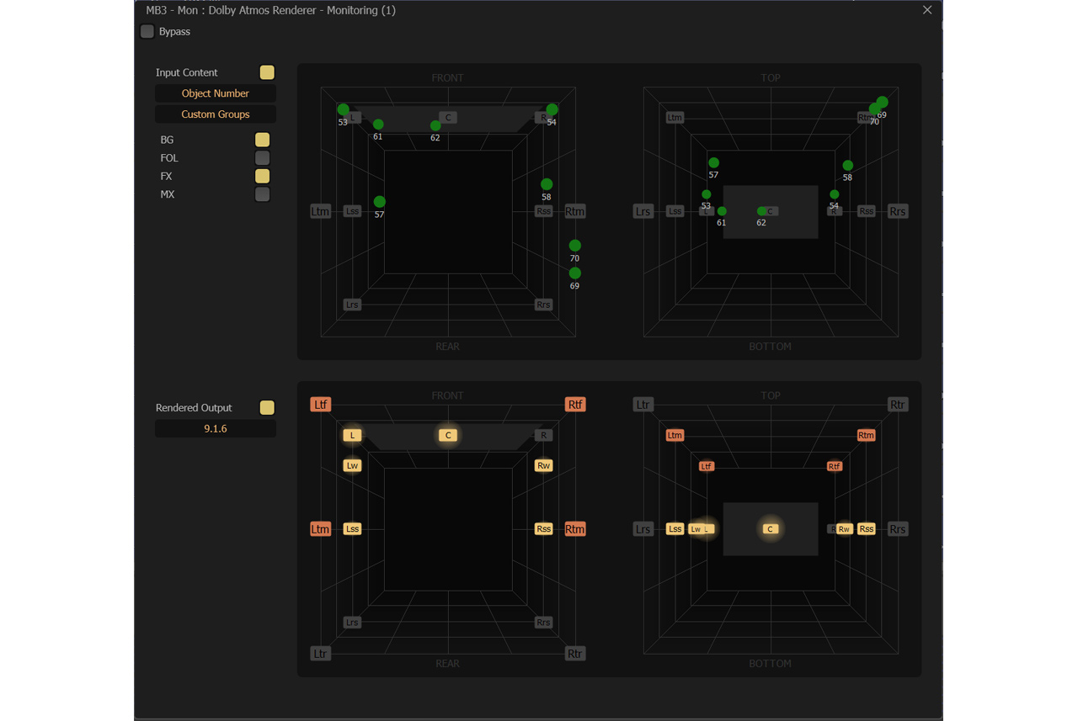Select the Ltf speaker in Rendered Output top view
This screenshot has width=1078, height=721.
tap(707, 466)
